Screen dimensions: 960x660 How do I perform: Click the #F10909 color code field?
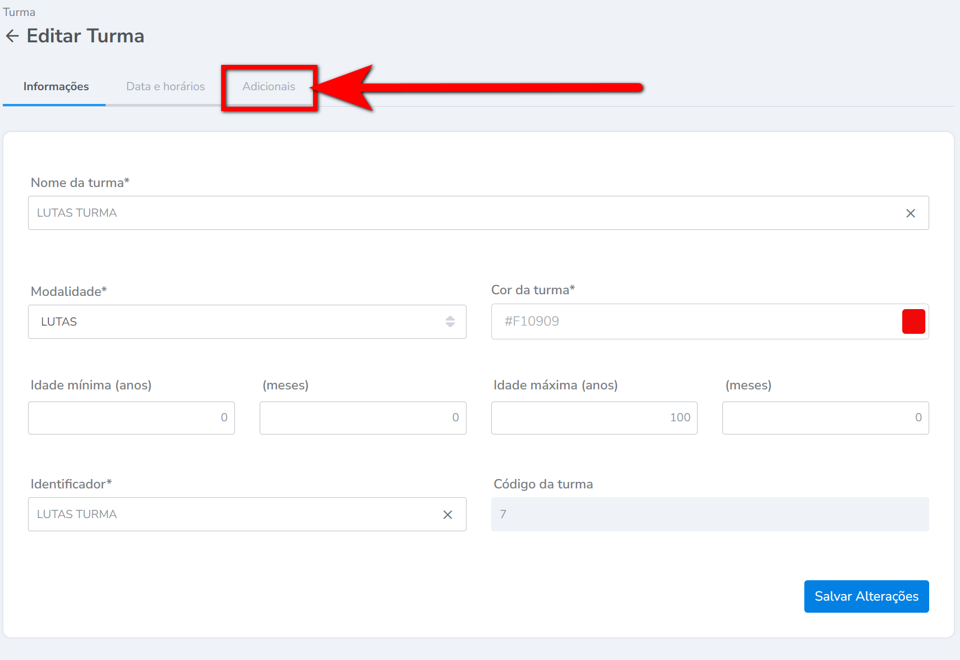coord(693,322)
